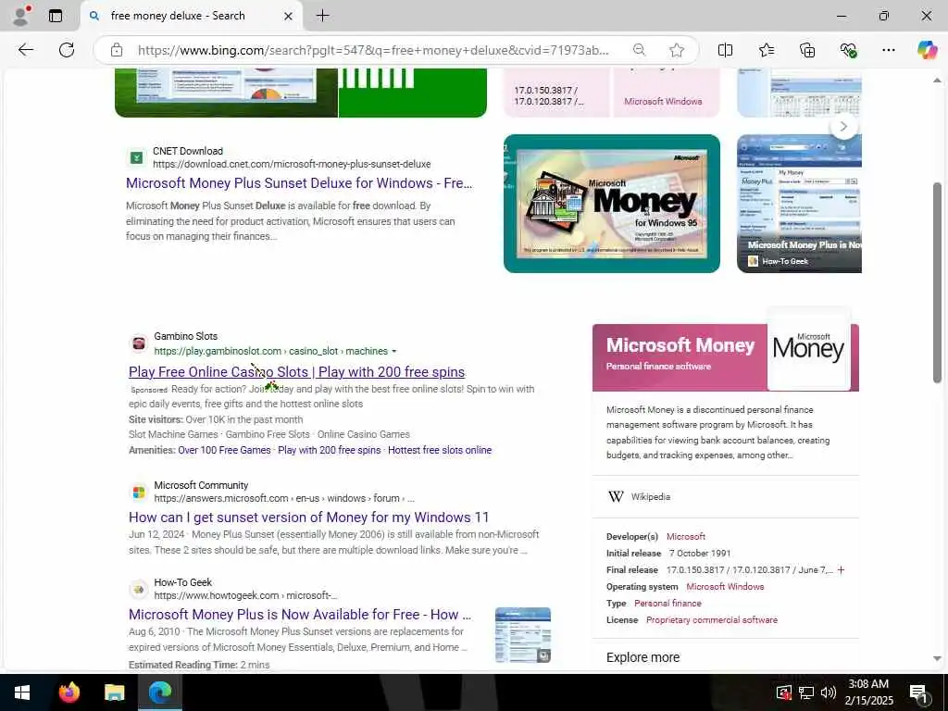Open Microsoft Money Plus is Now Available result

coord(300,615)
